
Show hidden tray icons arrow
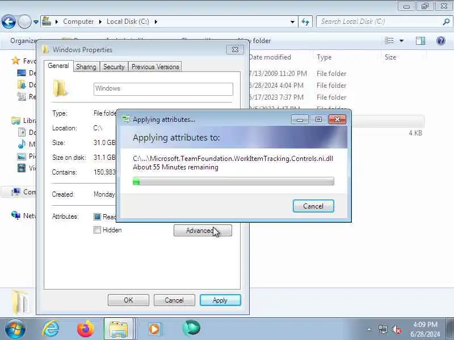(x=369, y=329)
